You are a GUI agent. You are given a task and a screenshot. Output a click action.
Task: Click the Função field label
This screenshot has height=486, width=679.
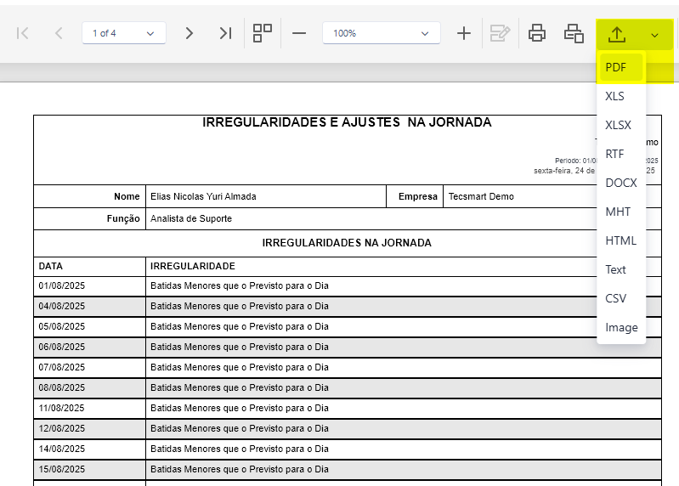tap(123, 218)
